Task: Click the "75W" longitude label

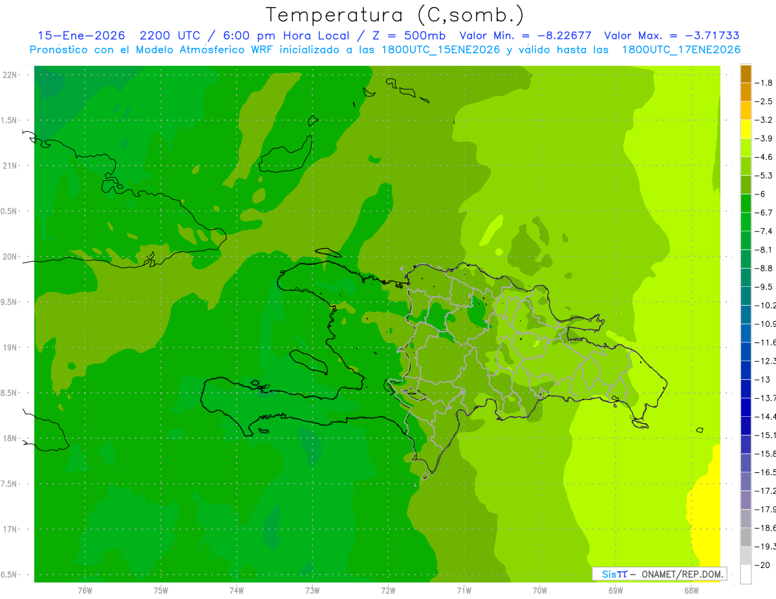Action: coord(161,590)
